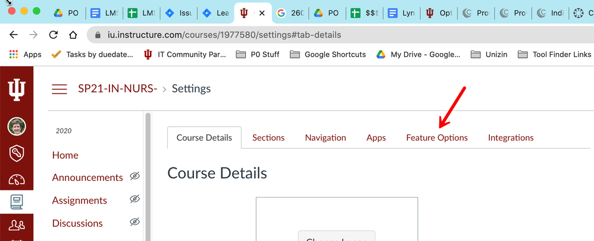The width and height of the screenshot is (594, 241).
Task: Click hidden-eye icon next to Assignments
Action: pos(135,199)
